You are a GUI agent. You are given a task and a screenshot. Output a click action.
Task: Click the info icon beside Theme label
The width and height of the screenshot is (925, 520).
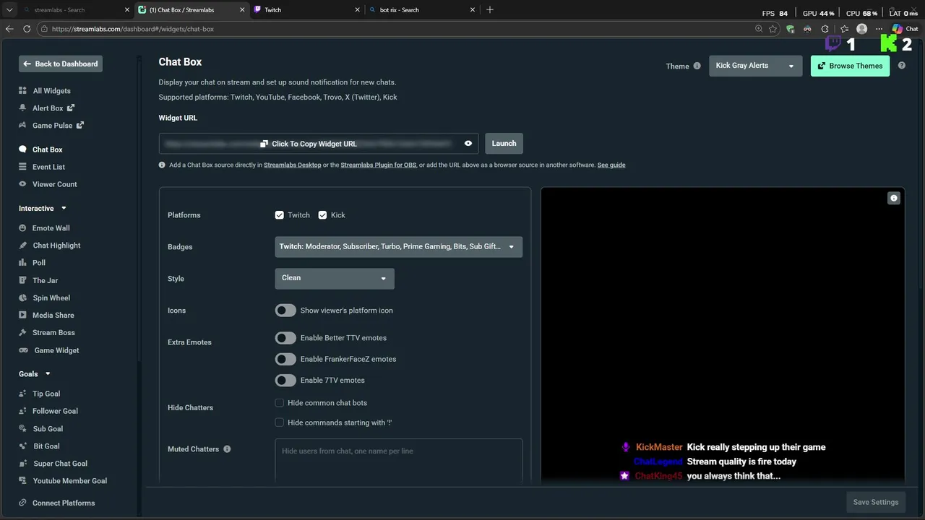click(x=697, y=66)
